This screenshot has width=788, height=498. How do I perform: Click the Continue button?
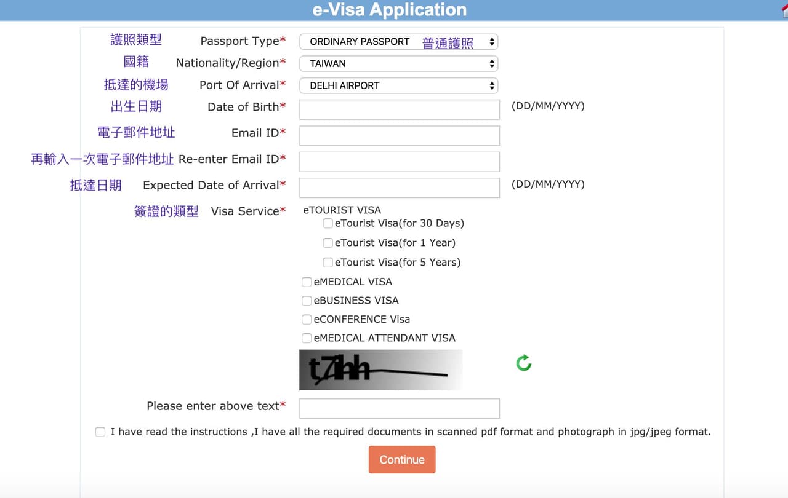(402, 460)
